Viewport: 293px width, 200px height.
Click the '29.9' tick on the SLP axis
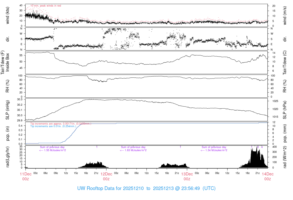pos(20,121)
